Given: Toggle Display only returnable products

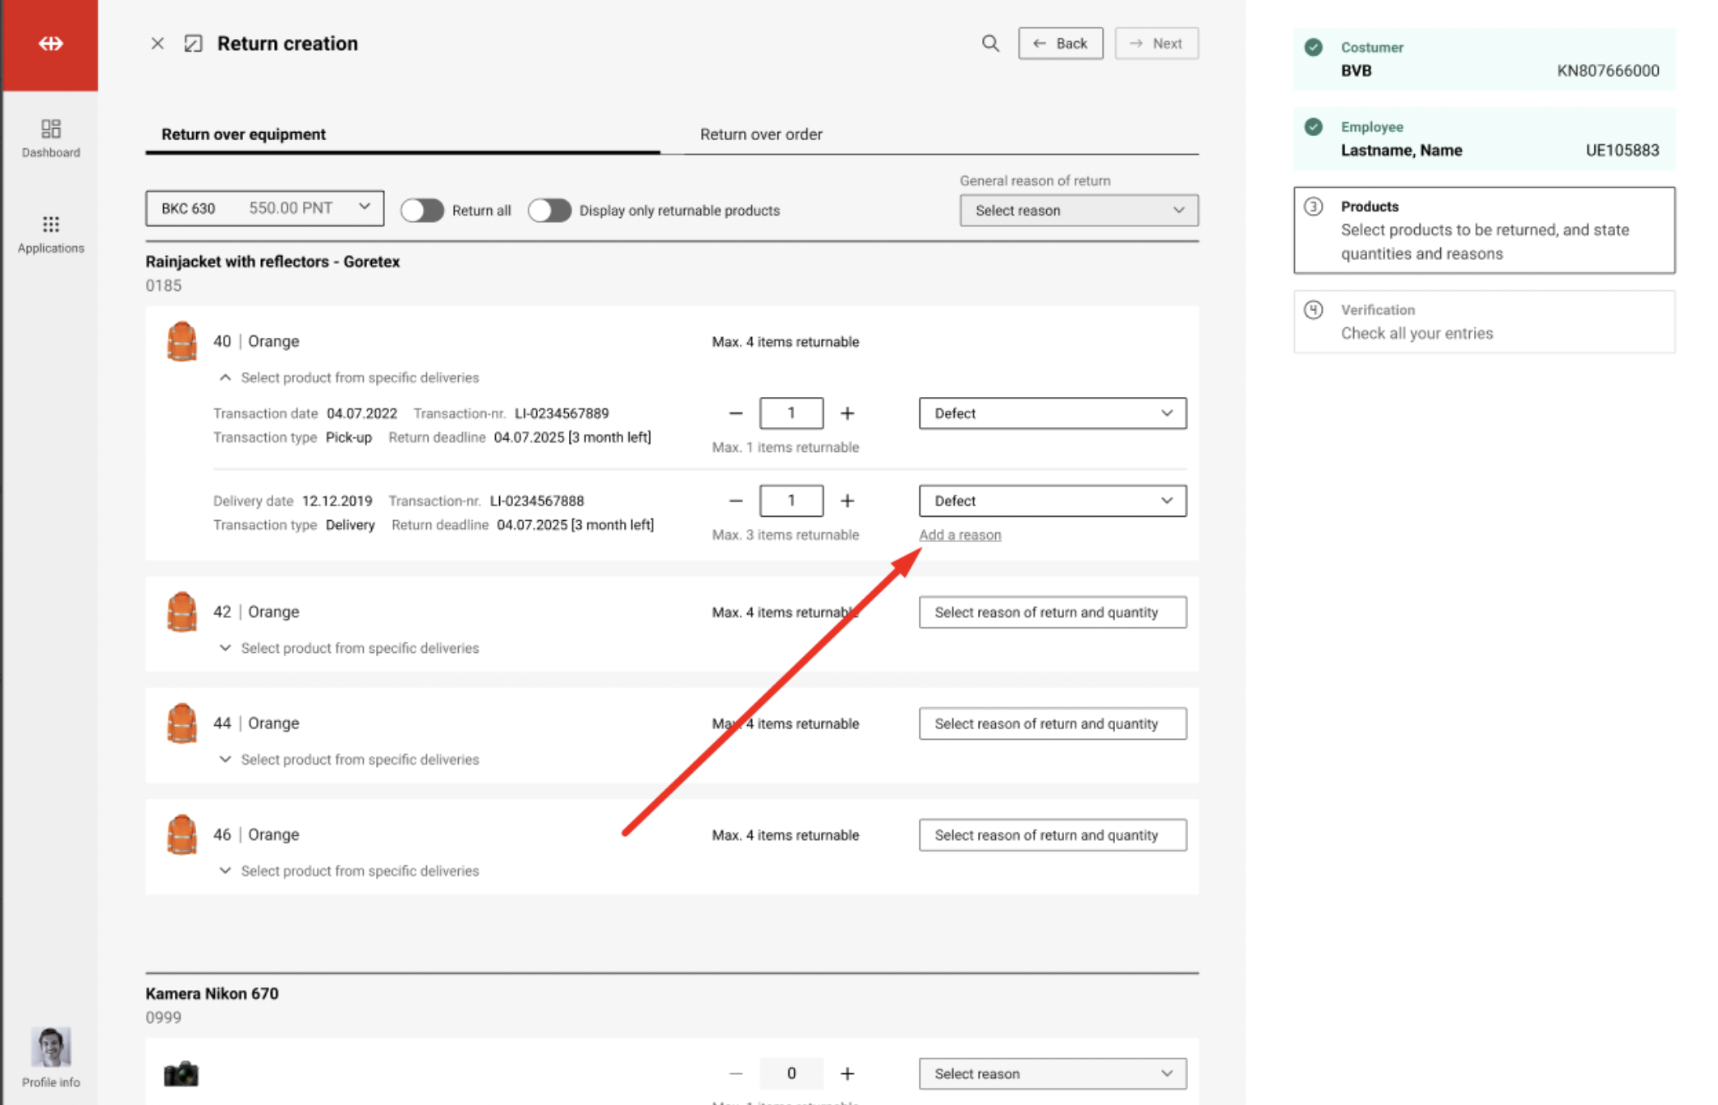Looking at the screenshot, I should point(549,211).
